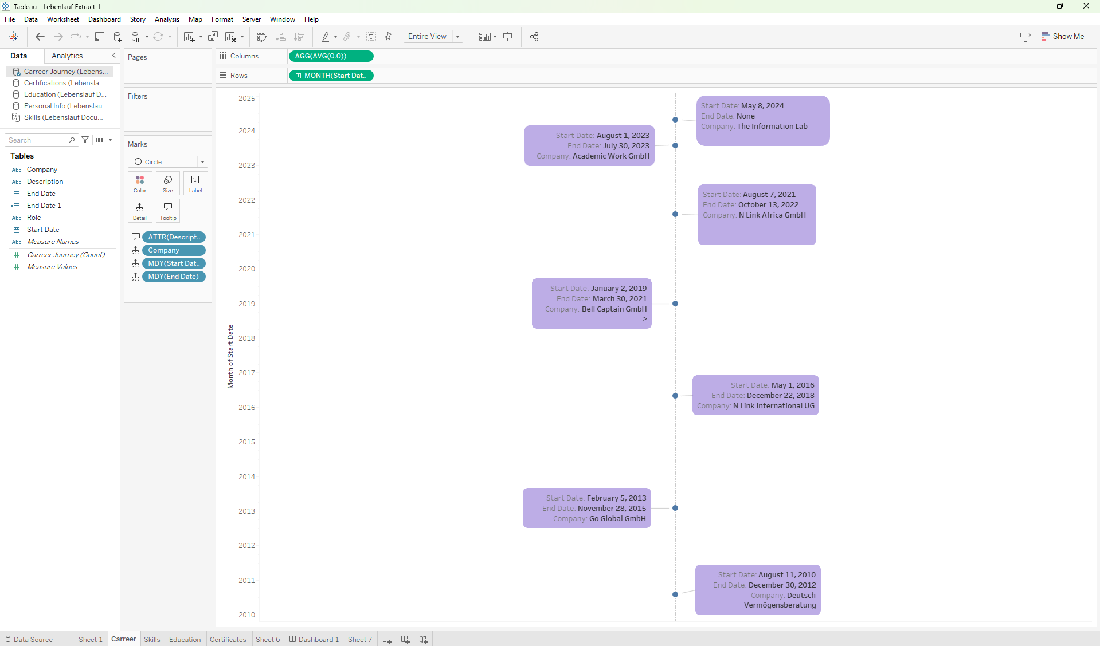Expand the MONTH(Start Date) pill hierarchy
The width and height of the screenshot is (1100, 646).
click(298, 76)
